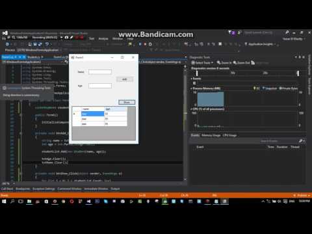Pause debugging with the Break All icon
Viewport: 312px width, 234px height.
[x=140, y=44]
